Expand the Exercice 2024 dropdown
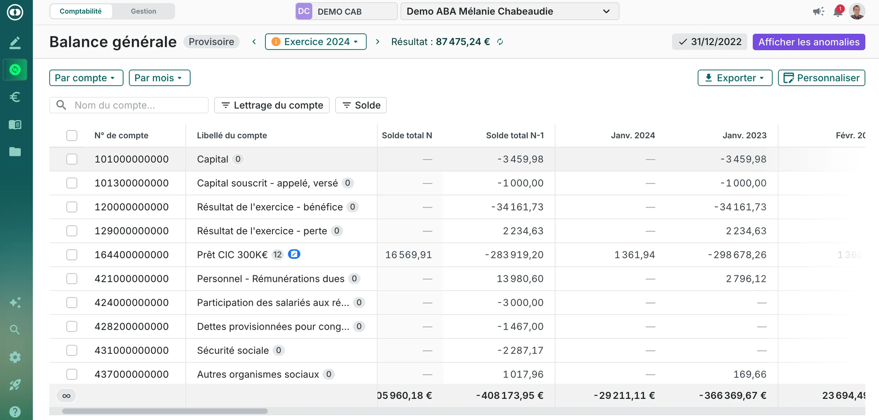879x420 pixels. coord(316,42)
